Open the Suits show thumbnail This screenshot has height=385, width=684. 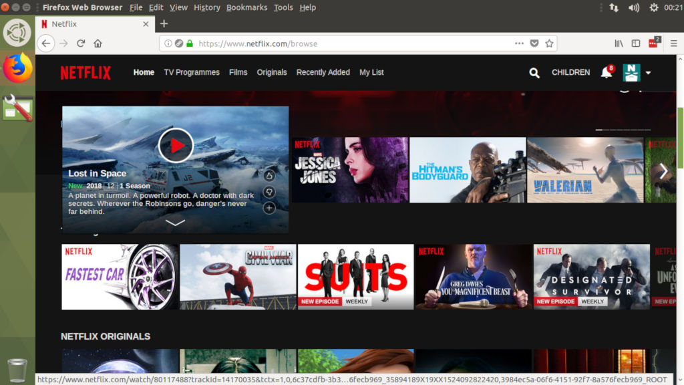(x=355, y=276)
